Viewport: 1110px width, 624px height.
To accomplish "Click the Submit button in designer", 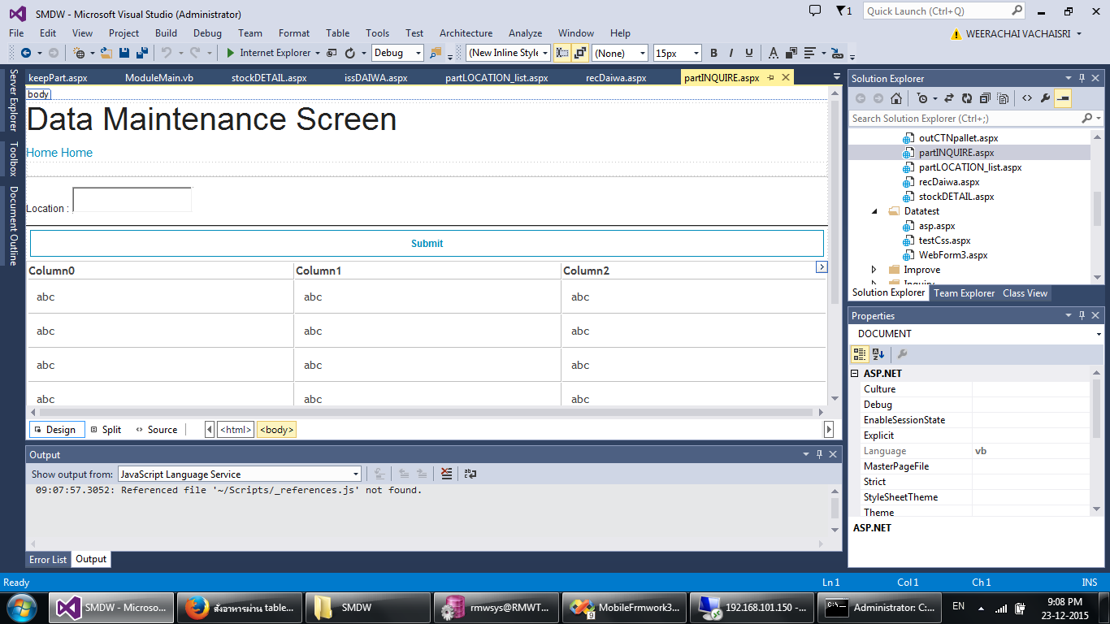I will pyautogui.click(x=427, y=244).
